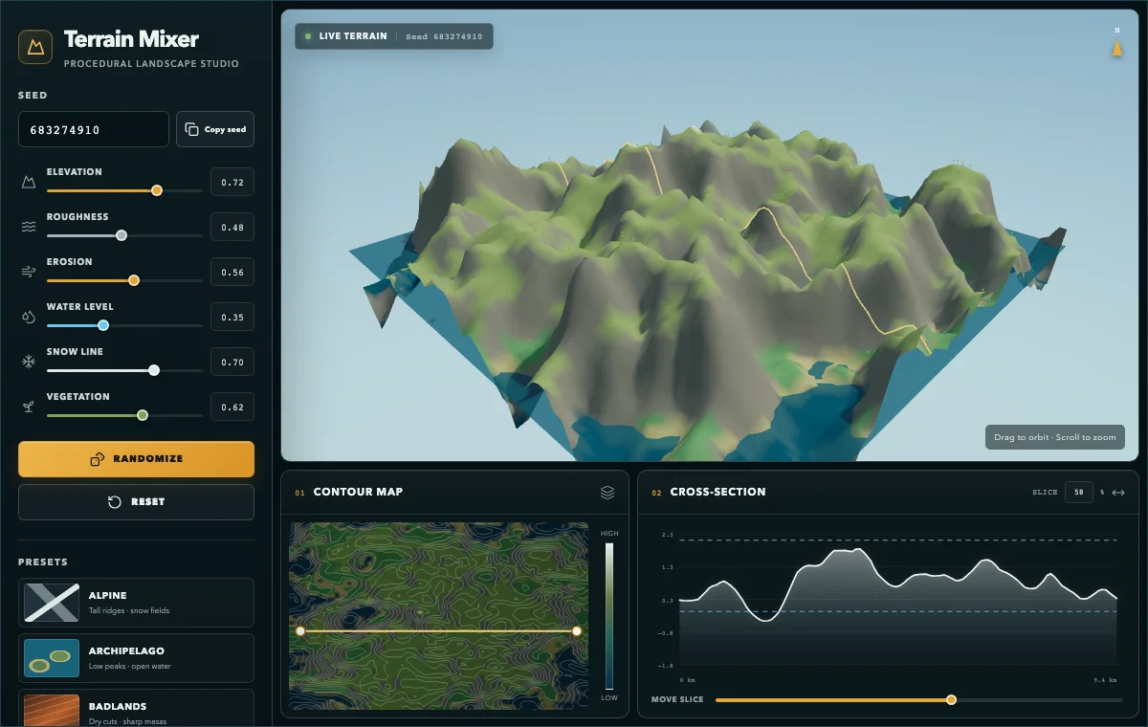Click the Move Slice slider handle
Image resolution: width=1148 pixels, height=727 pixels.
(951, 700)
